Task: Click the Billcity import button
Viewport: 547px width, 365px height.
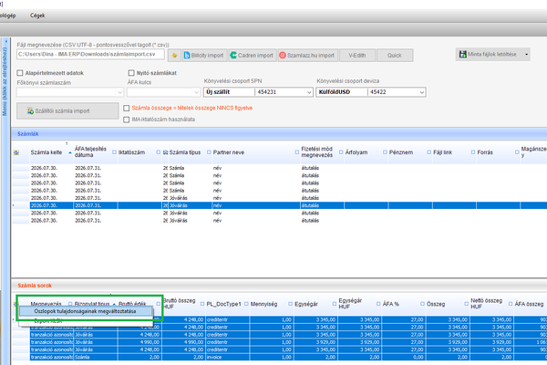Action: pyautogui.click(x=204, y=55)
